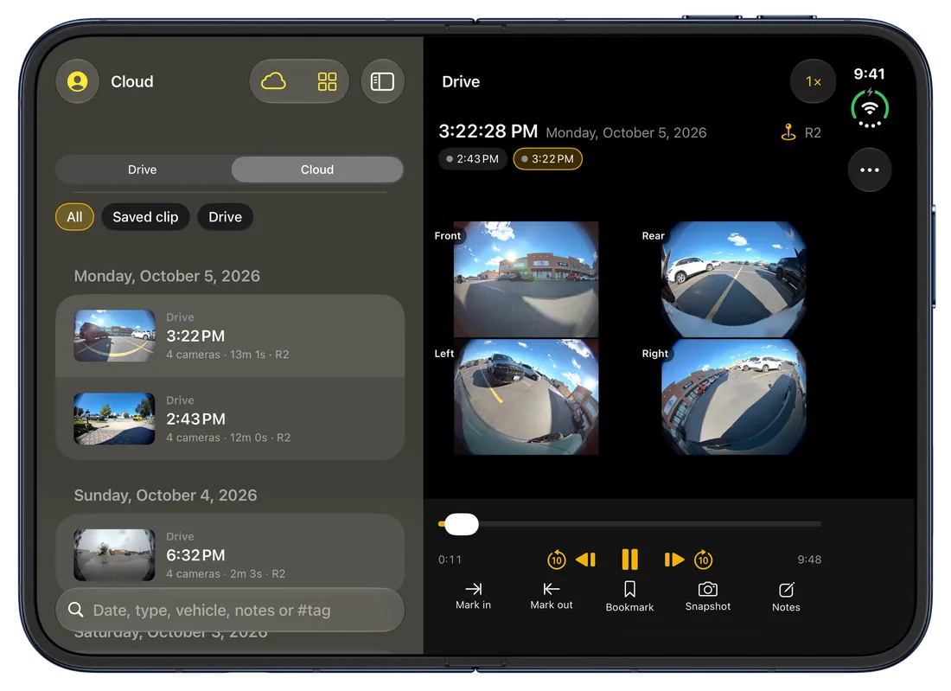Enlarge the Front camera view
951x691 pixels.
coord(526,279)
